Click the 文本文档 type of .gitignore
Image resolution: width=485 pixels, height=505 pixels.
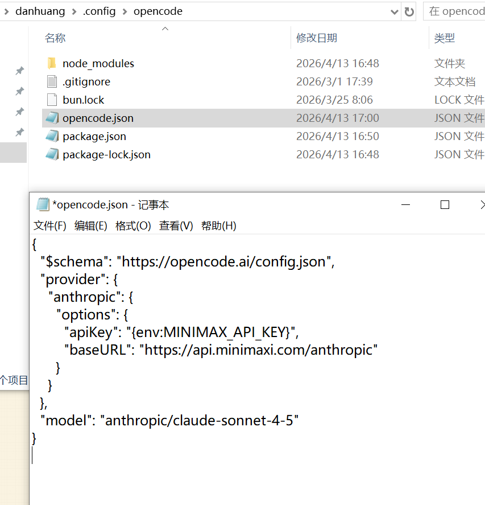pos(455,82)
